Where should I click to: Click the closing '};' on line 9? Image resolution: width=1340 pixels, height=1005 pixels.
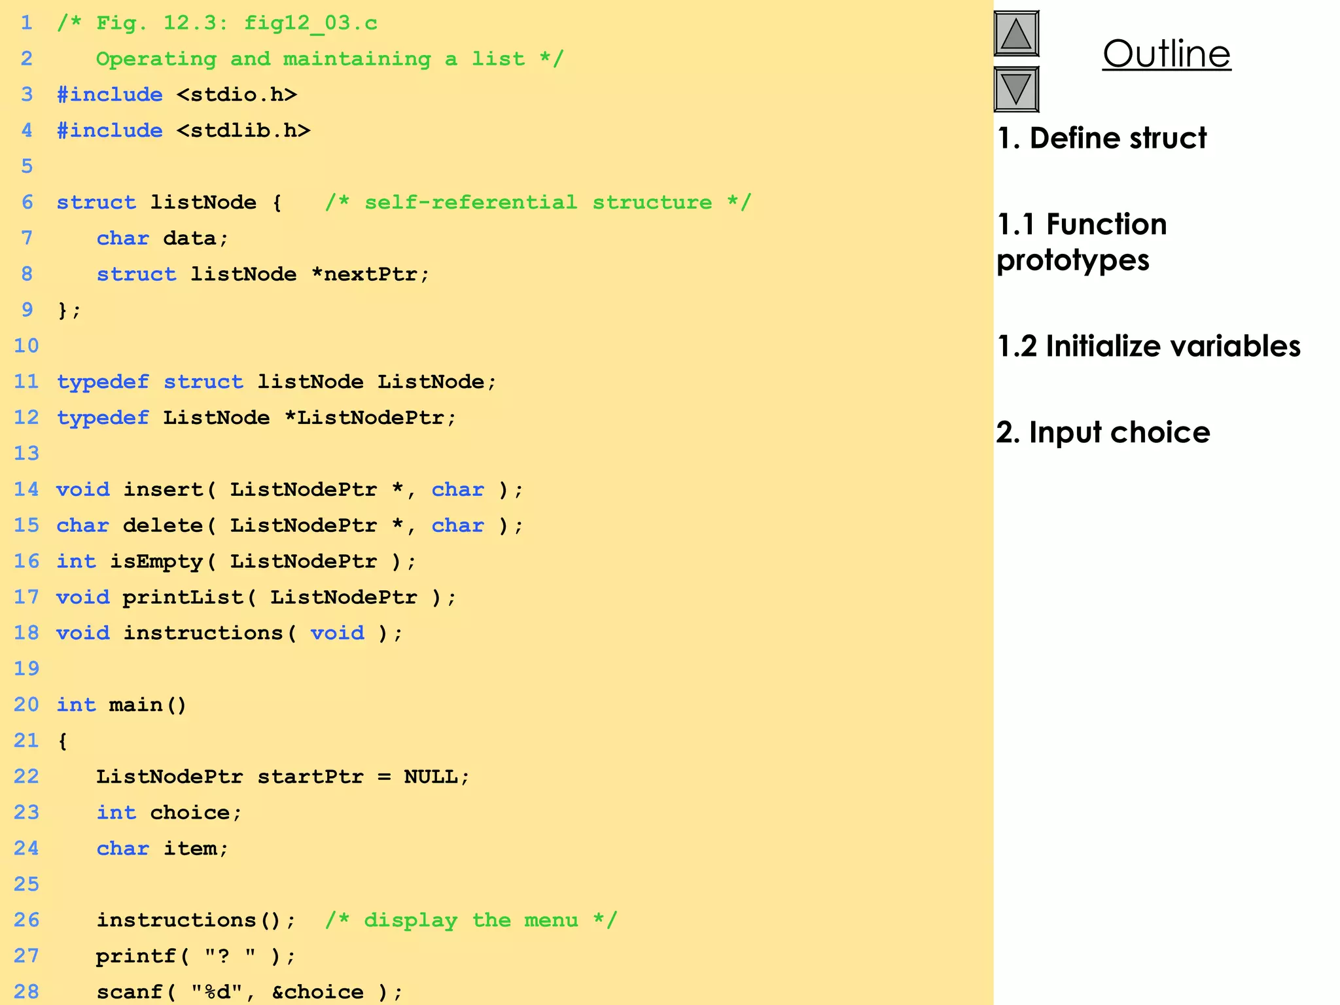point(69,310)
